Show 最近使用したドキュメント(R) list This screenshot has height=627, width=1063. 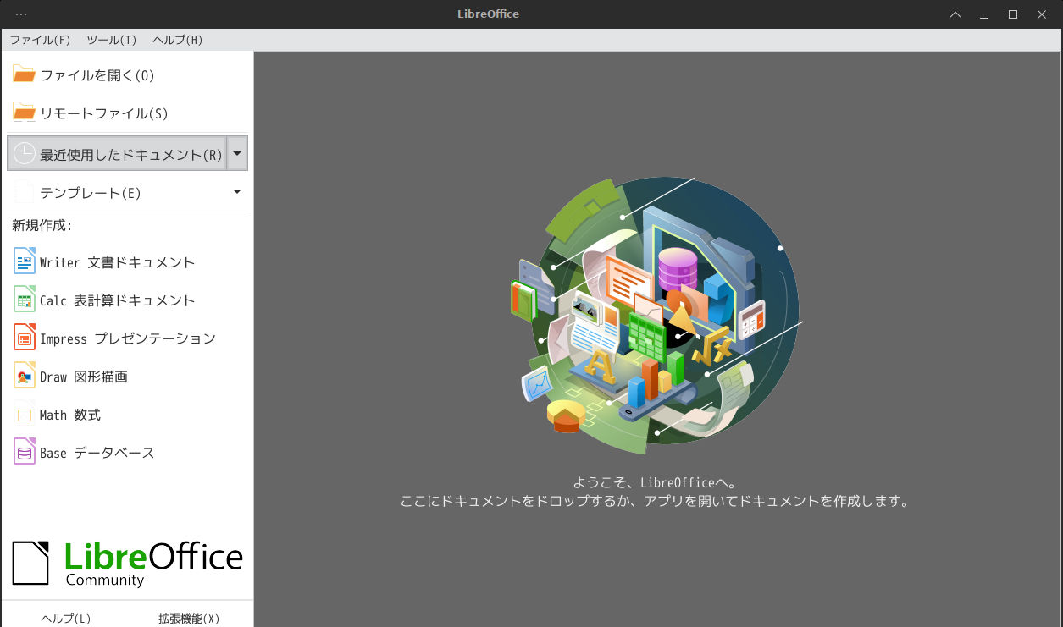pyautogui.click(x=117, y=153)
